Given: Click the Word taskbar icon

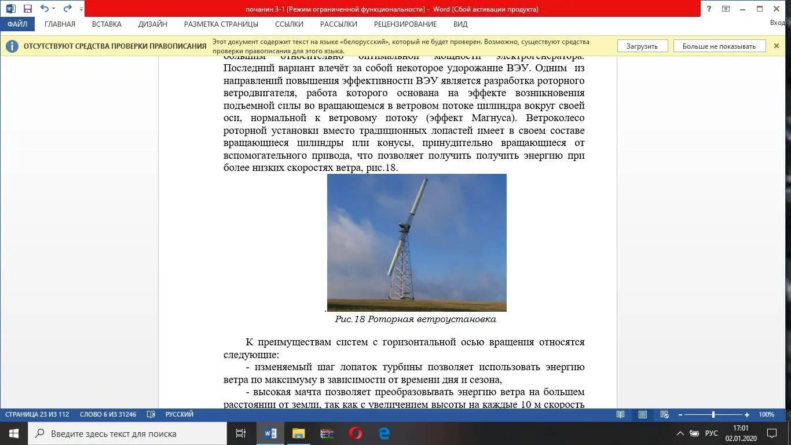Looking at the screenshot, I should point(270,433).
